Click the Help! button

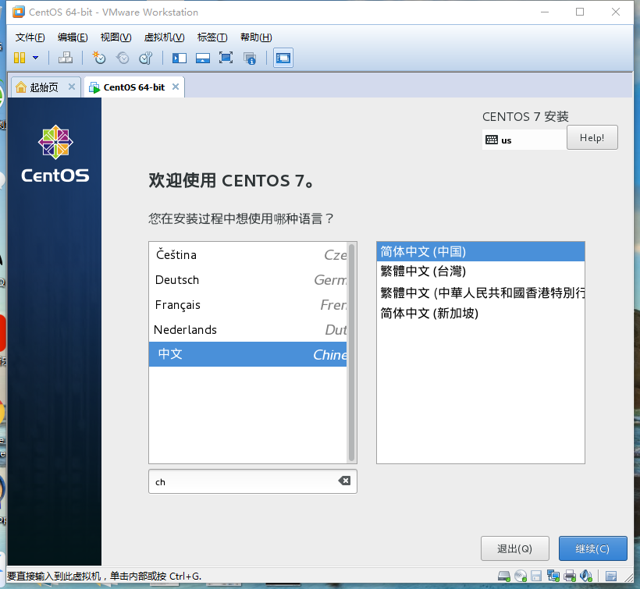[x=592, y=138]
